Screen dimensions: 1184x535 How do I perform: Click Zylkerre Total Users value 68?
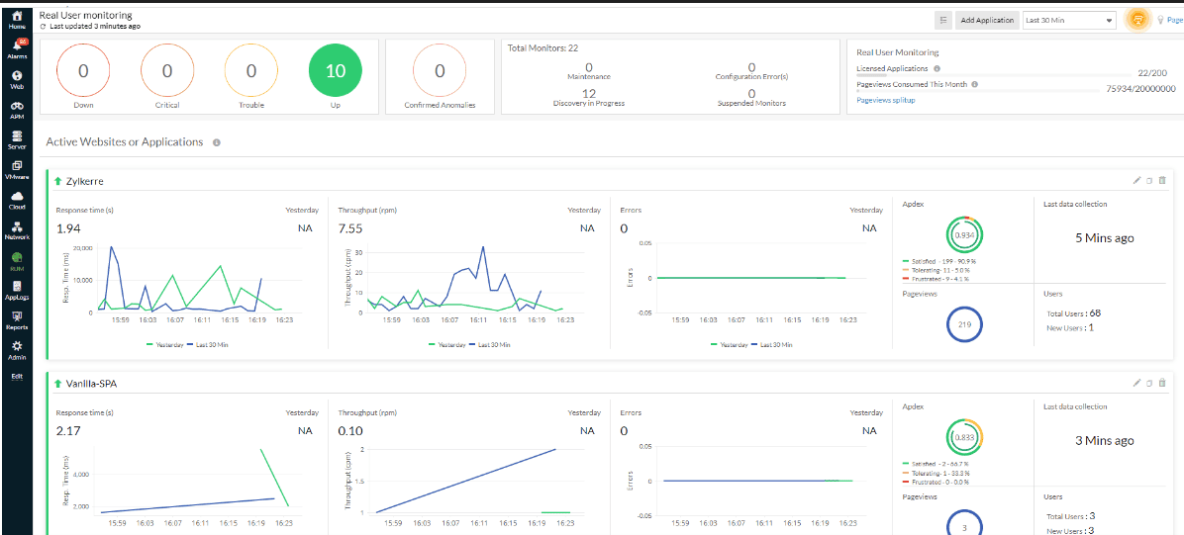[1095, 312]
